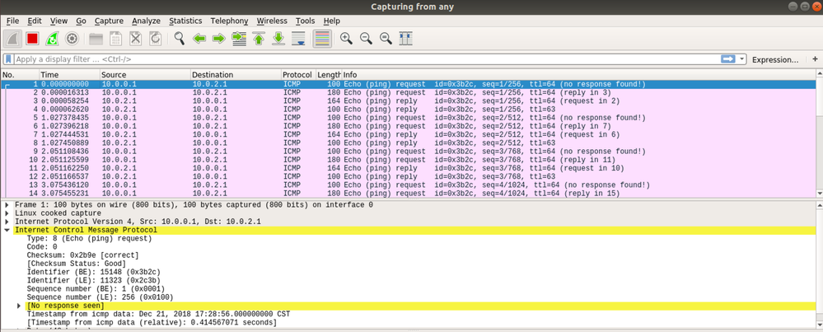Screen dimensions: 823x332
Task: Sort by Destination column header
Action: (x=236, y=74)
